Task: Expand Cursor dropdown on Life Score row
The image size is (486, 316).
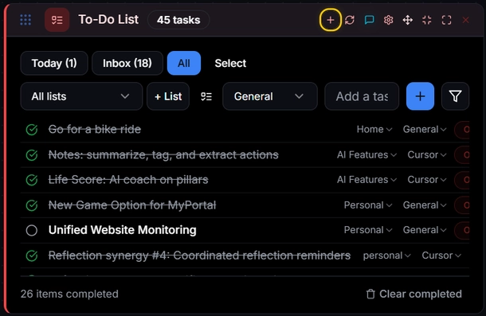Action: click(x=427, y=179)
